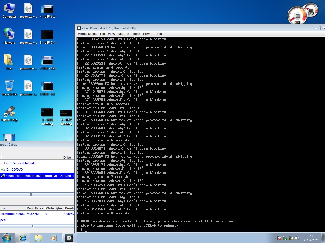Click the disc icon for D: CD/DVD
Viewport: 325px width, 243px height.
pos(3,170)
